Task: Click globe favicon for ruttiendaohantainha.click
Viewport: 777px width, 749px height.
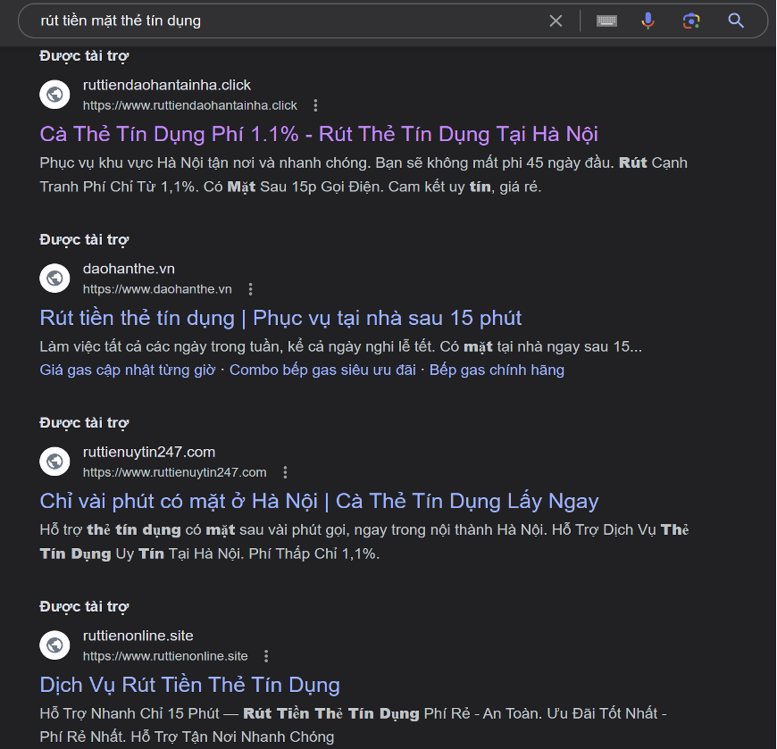Action: [x=54, y=95]
